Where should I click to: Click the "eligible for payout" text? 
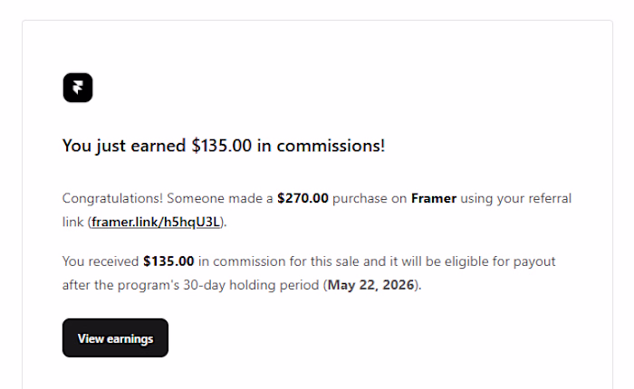(x=503, y=261)
